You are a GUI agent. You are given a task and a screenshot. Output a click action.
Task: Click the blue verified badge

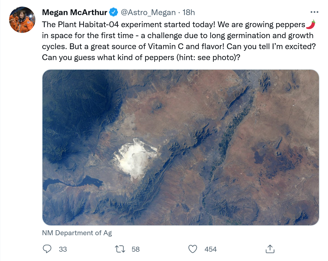114,12
